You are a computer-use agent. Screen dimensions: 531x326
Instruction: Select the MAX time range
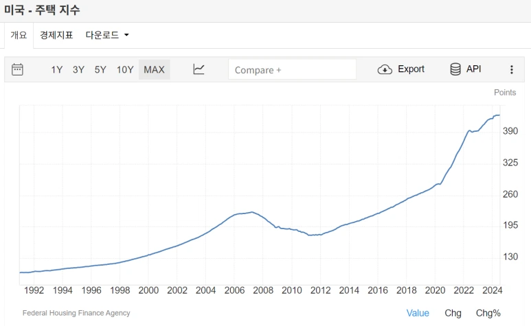154,70
